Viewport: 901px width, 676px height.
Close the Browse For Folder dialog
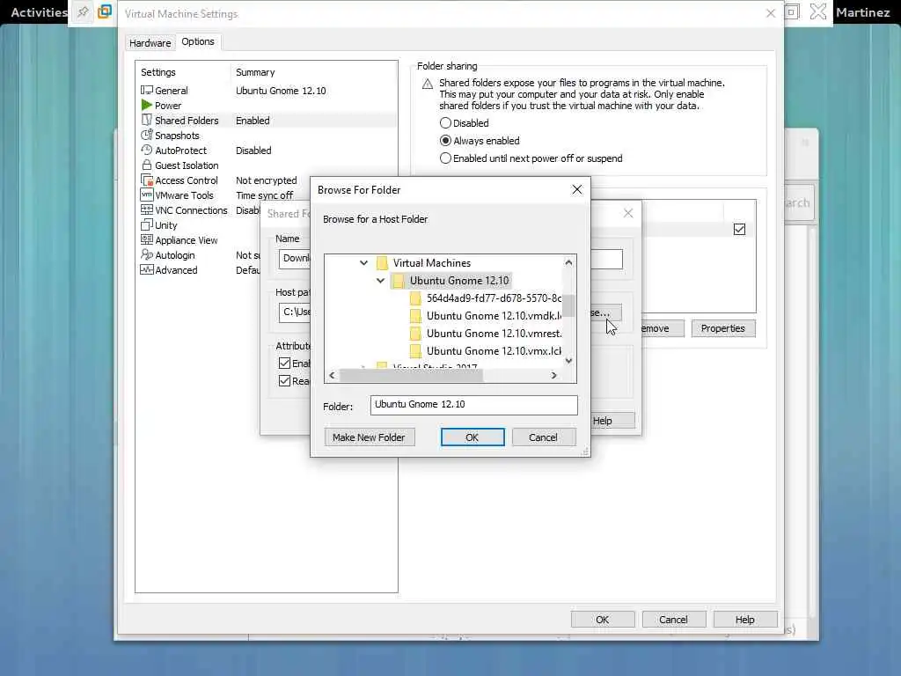coord(577,190)
